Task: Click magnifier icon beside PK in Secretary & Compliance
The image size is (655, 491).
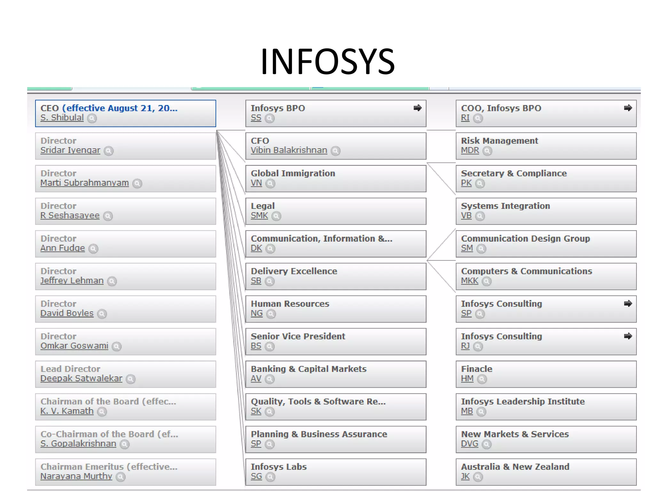Action: pos(480,183)
